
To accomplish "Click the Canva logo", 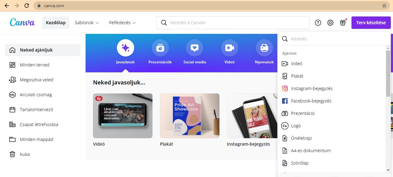I will click(x=22, y=22).
